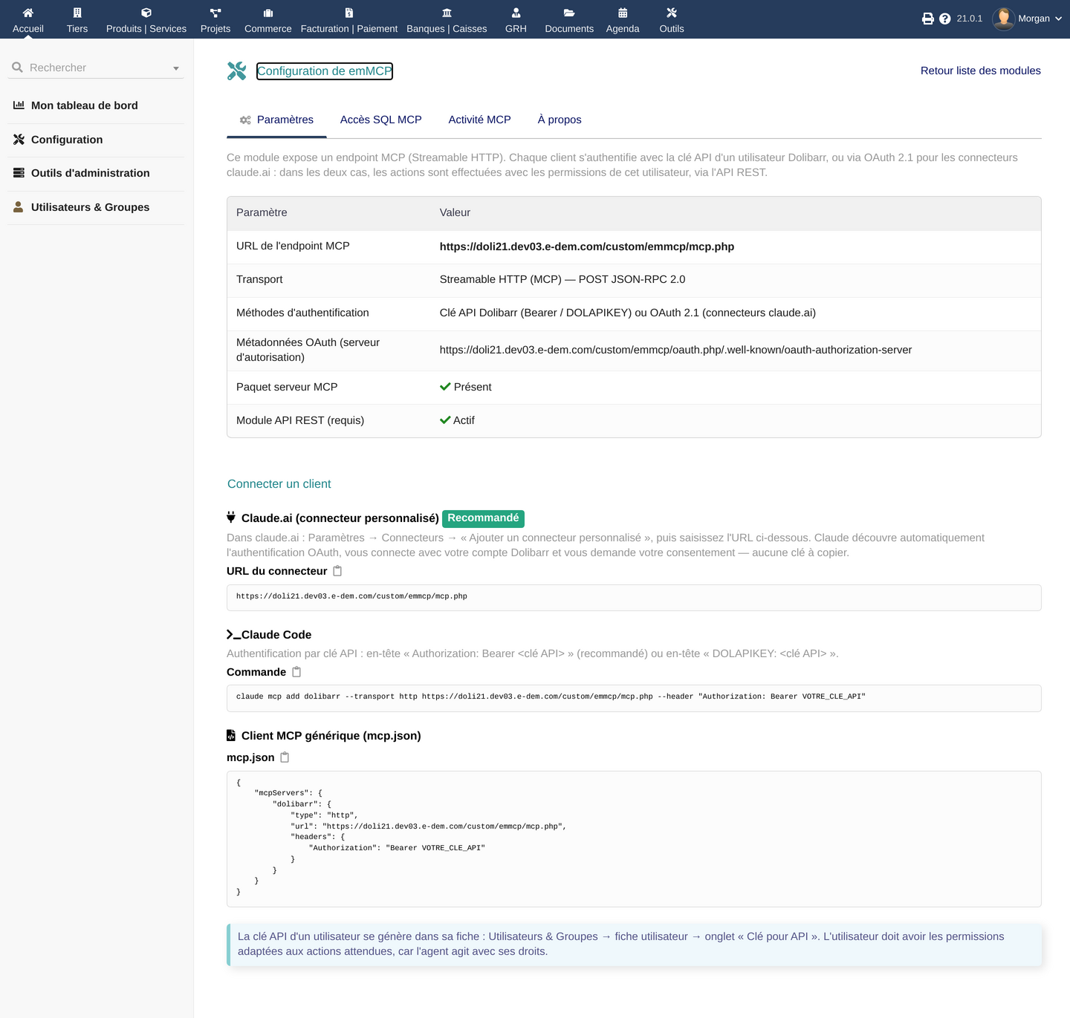Click the search magnifier icon
Image resolution: width=1070 pixels, height=1018 pixels.
click(18, 68)
